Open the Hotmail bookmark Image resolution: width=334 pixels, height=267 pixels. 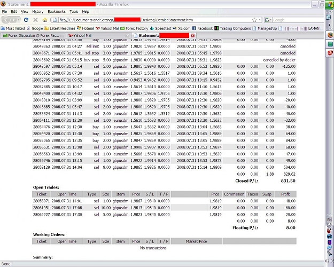(x=86, y=28)
